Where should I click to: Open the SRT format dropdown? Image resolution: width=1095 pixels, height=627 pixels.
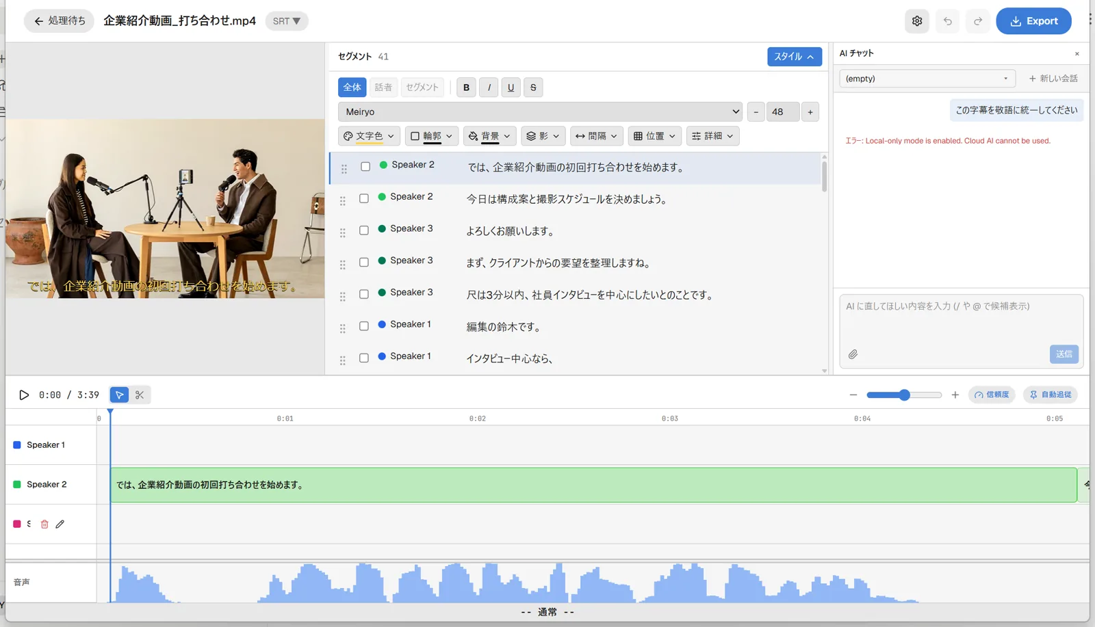(x=287, y=21)
